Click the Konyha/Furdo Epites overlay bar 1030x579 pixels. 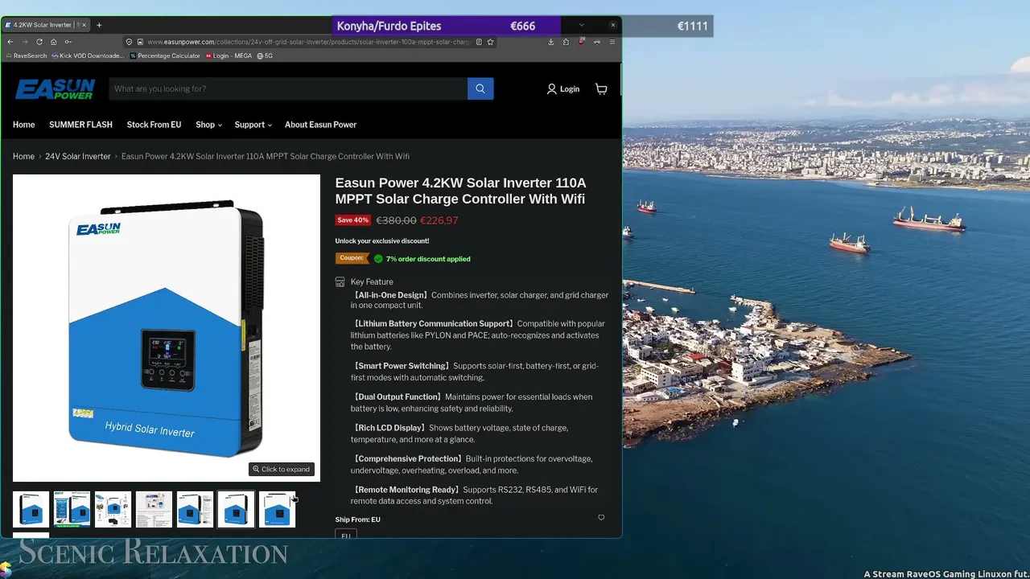coord(446,26)
